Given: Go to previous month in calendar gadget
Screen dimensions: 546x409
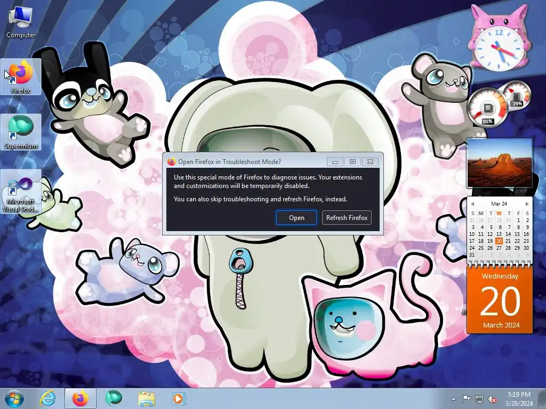Looking at the screenshot, I should 472,204.
